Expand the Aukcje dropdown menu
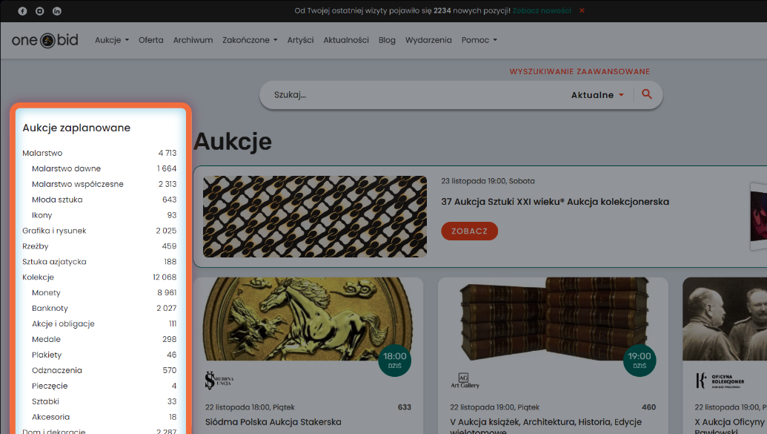 pos(112,40)
